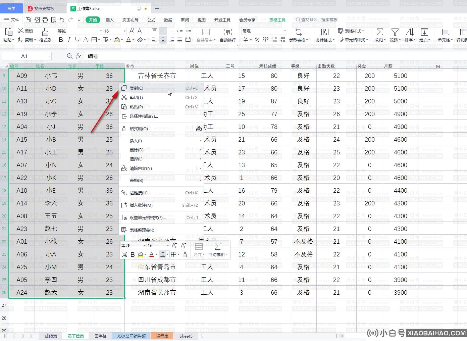Click the eraser clear-format icon in ribbon

140,40
